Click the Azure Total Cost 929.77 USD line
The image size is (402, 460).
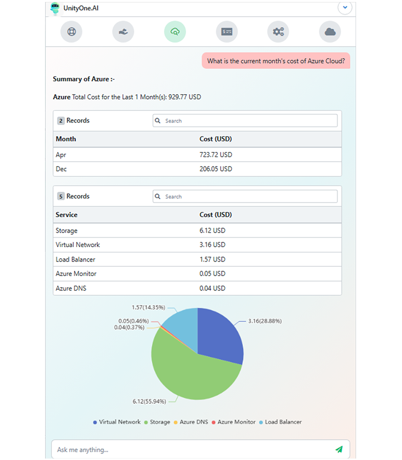point(127,97)
